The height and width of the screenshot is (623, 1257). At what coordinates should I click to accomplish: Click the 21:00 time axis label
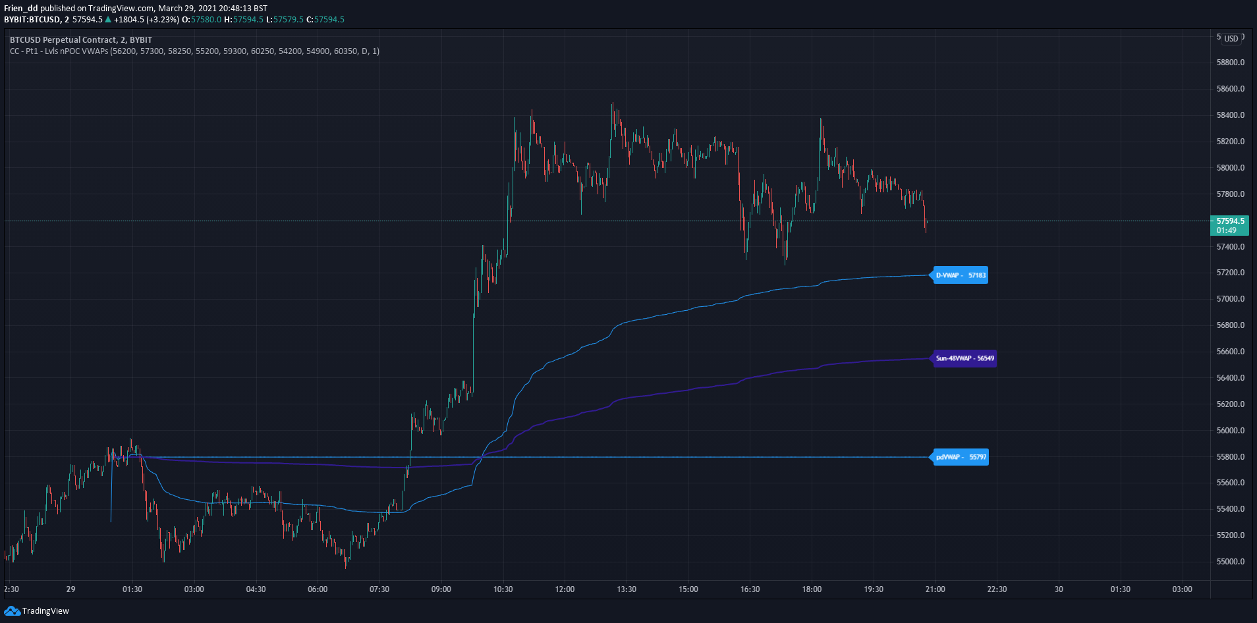tap(936, 589)
